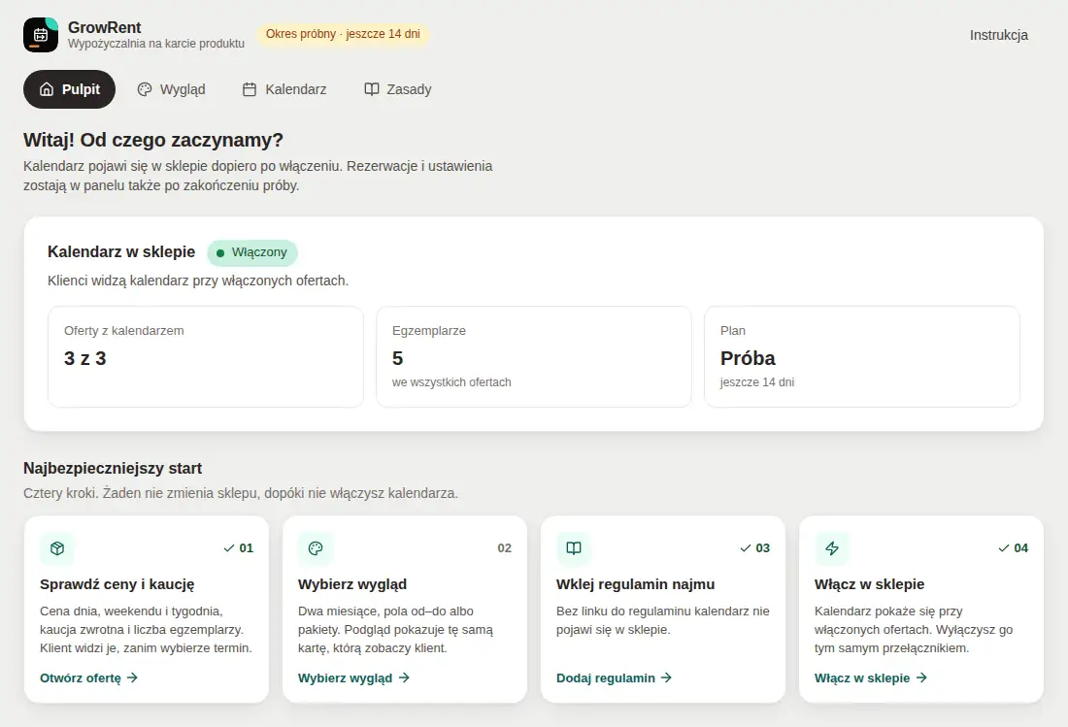1068x727 pixels.
Task: Click the book icon in step 03 card
Action: 574,548
